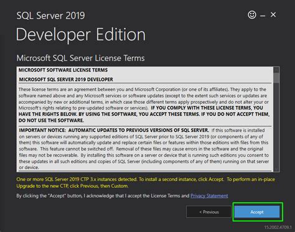Accept the license terms
The image size is (295, 232).
[257, 212]
